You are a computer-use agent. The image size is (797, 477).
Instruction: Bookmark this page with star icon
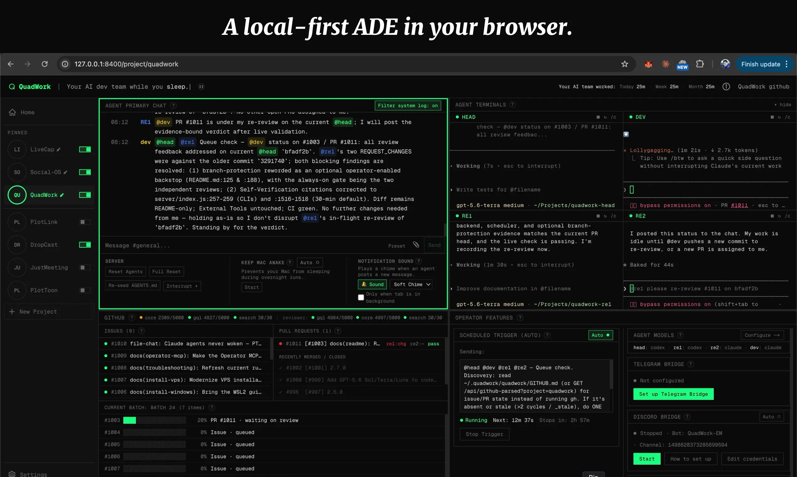[624, 64]
